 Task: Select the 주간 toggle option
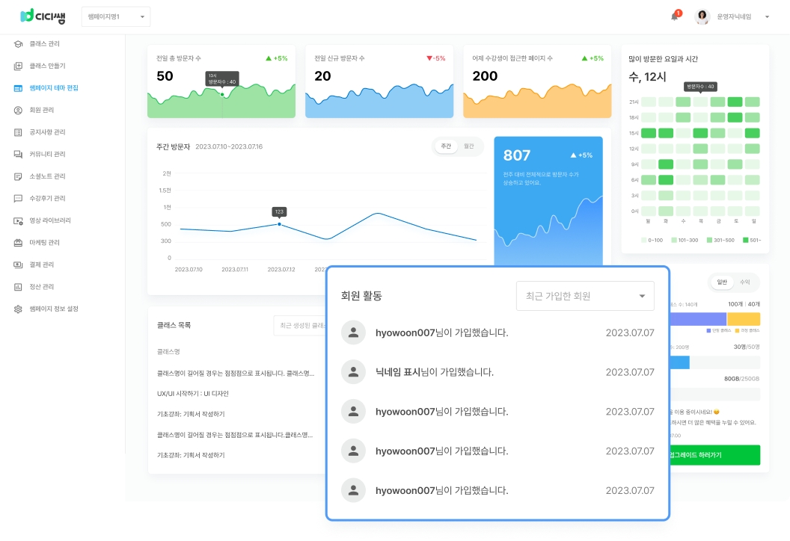(x=446, y=146)
